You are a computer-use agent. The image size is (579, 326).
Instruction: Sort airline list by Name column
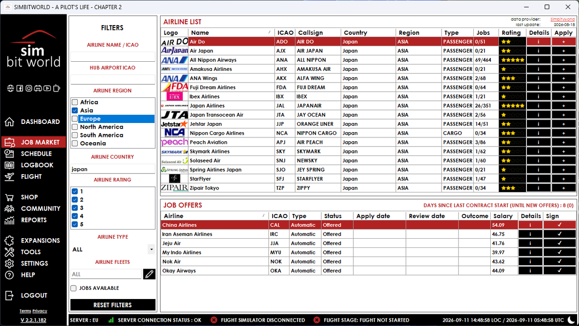pos(232,33)
